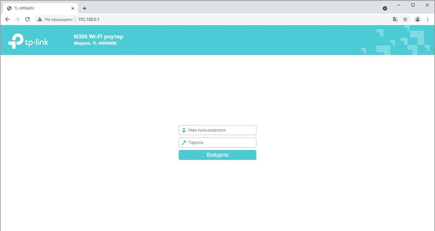Click the user icon in username field
The image size is (435, 231).
184,130
